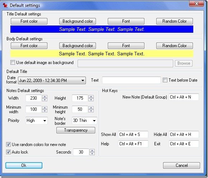Screen dimensions: 208x178
Task: Click the yellow body sample text bar
Action: pos(102,54)
